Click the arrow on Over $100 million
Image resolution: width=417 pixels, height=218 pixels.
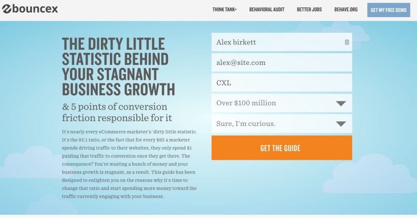[341, 103]
